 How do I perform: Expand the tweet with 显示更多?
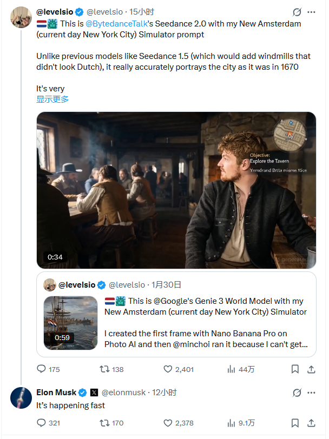(52, 99)
